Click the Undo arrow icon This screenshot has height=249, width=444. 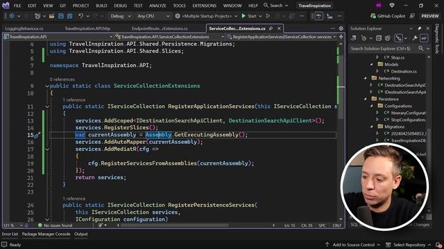(80, 16)
